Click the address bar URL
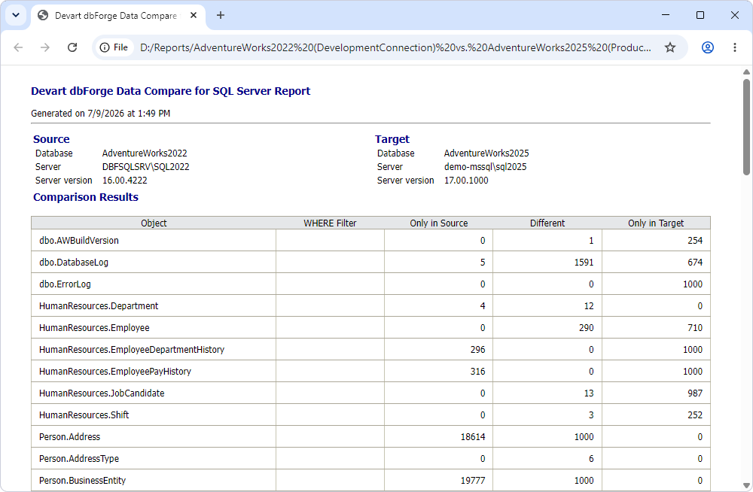This screenshot has height=492, width=753. click(395, 47)
